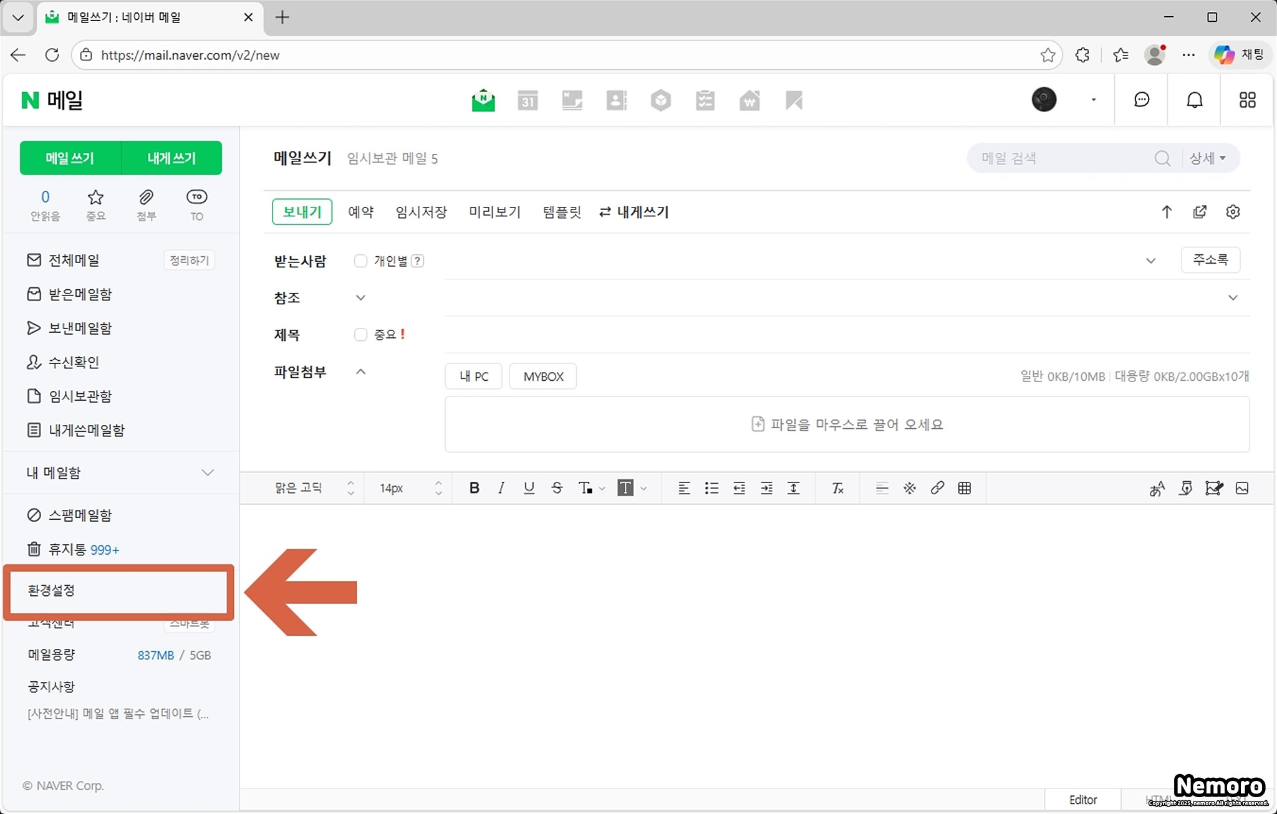Screen dimensions: 1277x814
Task: Expand the 참조 cc field chevron
Action: pyautogui.click(x=360, y=298)
